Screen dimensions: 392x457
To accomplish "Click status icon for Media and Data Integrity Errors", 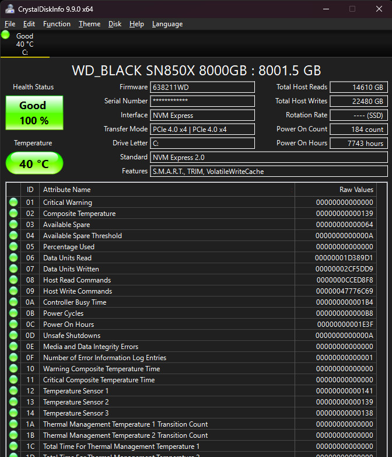I will click(13, 346).
